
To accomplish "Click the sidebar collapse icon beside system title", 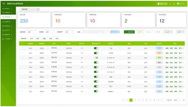I will (x=4, y=4).
